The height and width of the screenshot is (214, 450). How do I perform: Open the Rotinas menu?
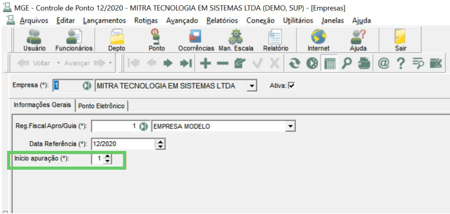point(146,21)
